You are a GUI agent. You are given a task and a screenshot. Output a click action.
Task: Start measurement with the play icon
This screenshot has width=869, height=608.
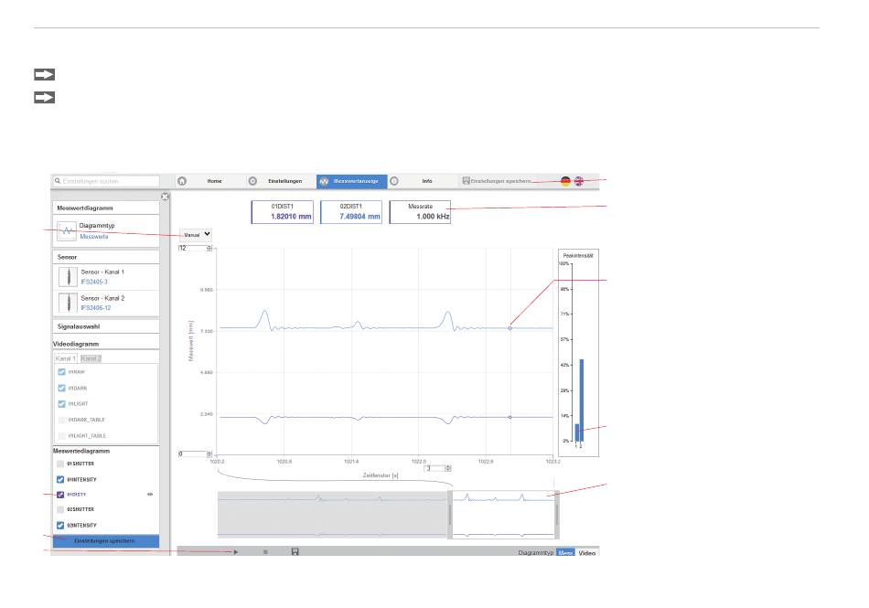click(x=236, y=552)
